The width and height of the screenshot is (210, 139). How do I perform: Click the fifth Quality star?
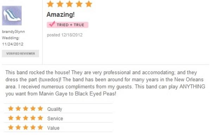[x=40, y=108]
